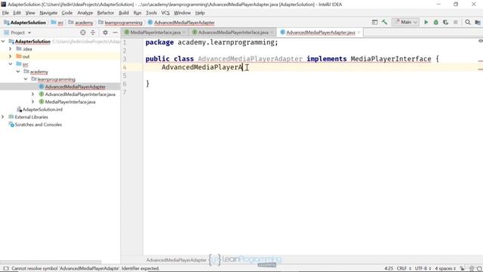Open the Help menu
Screen dimensions: 483x272
[x=199, y=13]
